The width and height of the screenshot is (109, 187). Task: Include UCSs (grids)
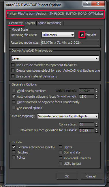61,163
